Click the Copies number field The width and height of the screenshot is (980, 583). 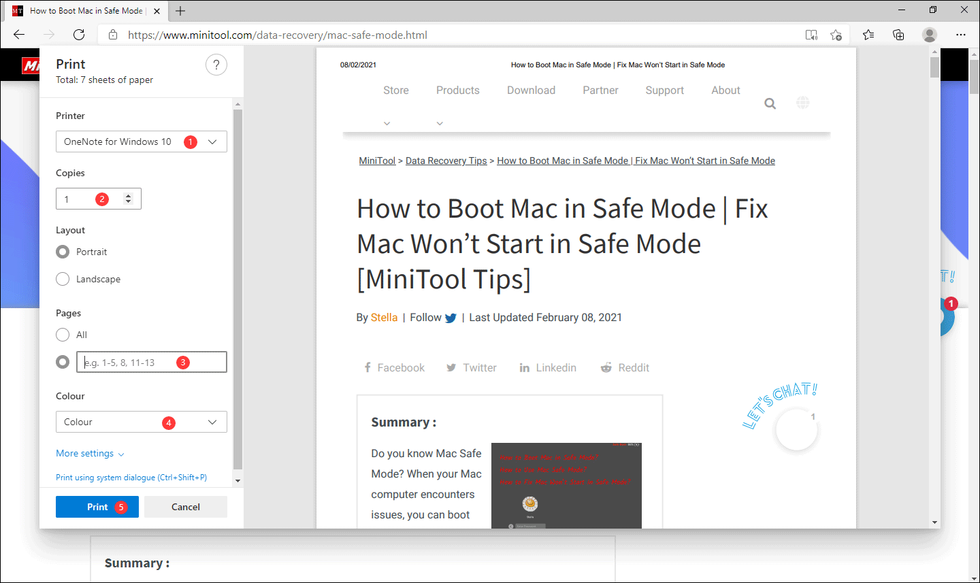(x=99, y=199)
